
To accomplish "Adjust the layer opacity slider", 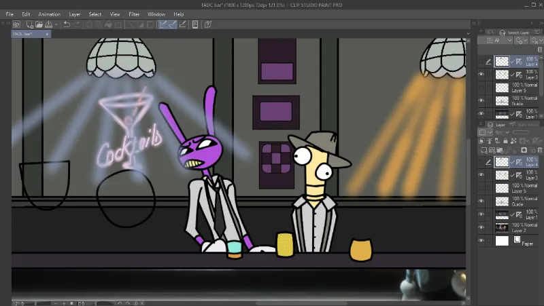I will tap(521, 132).
